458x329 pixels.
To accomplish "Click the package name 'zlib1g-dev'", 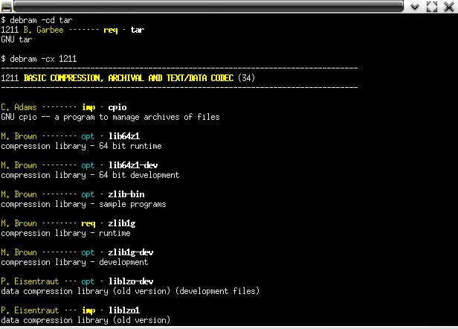I will pyautogui.click(x=131, y=252).
